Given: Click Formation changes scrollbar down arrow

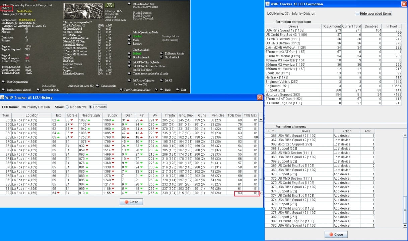Looking at the screenshot, I should pos(405,226).
